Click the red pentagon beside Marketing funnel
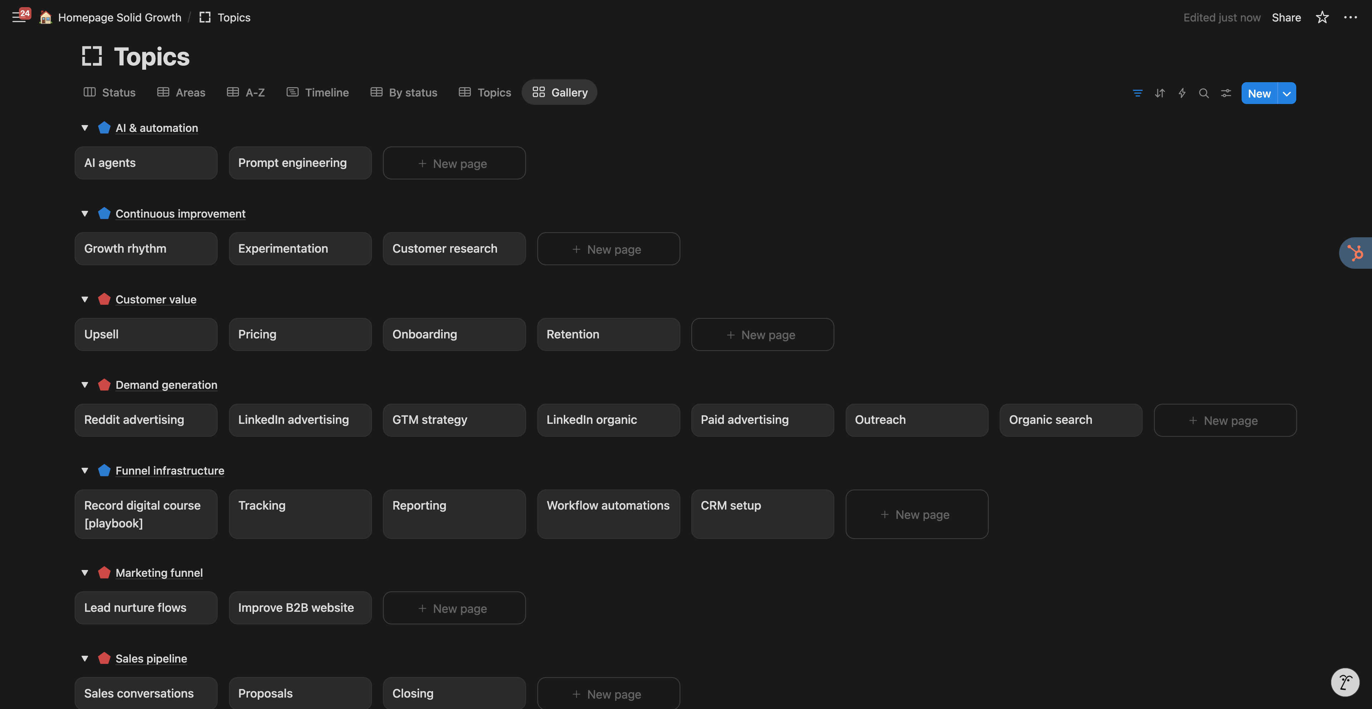The width and height of the screenshot is (1372, 709). tap(104, 572)
